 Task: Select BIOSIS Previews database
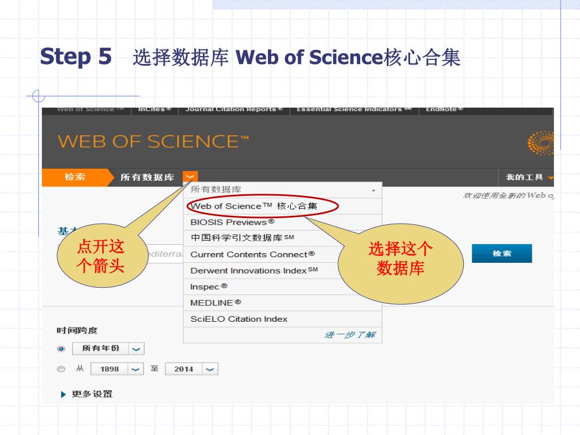pyautogui.click(x=283, y=222)
